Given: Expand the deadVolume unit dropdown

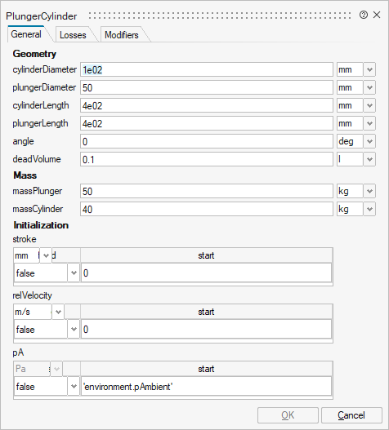Looking at the screenshot, I should point(369,159).
